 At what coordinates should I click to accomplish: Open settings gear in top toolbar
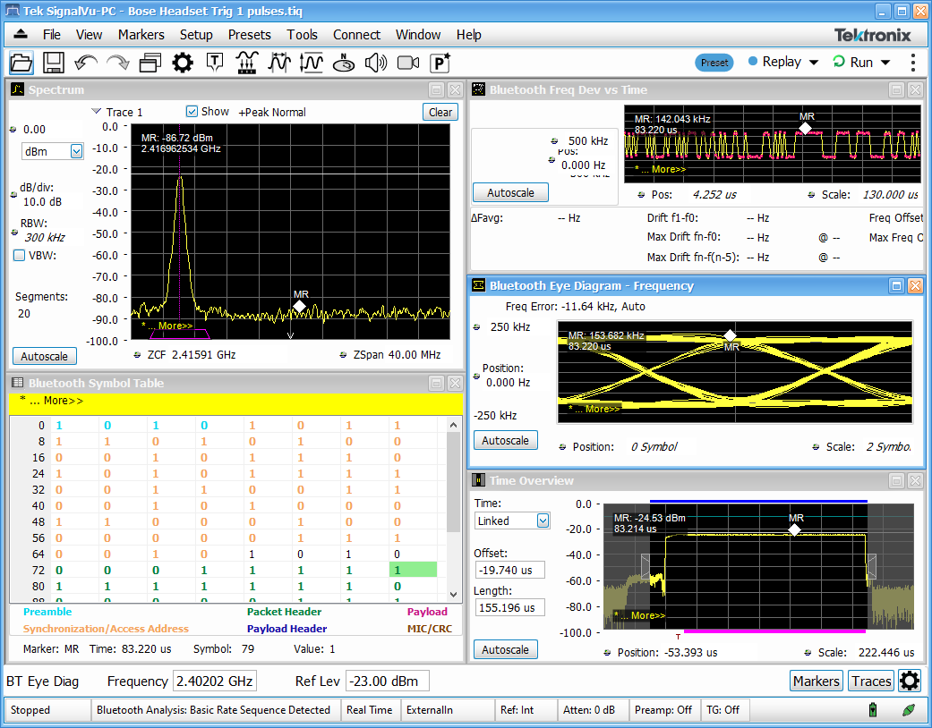(x=183, y=63)
